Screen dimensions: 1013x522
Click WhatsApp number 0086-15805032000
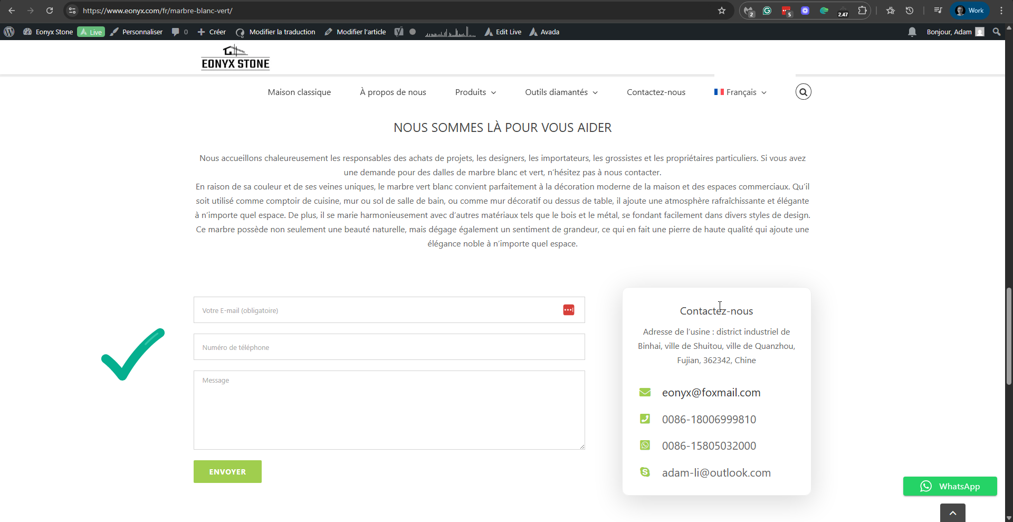[709, 445]
